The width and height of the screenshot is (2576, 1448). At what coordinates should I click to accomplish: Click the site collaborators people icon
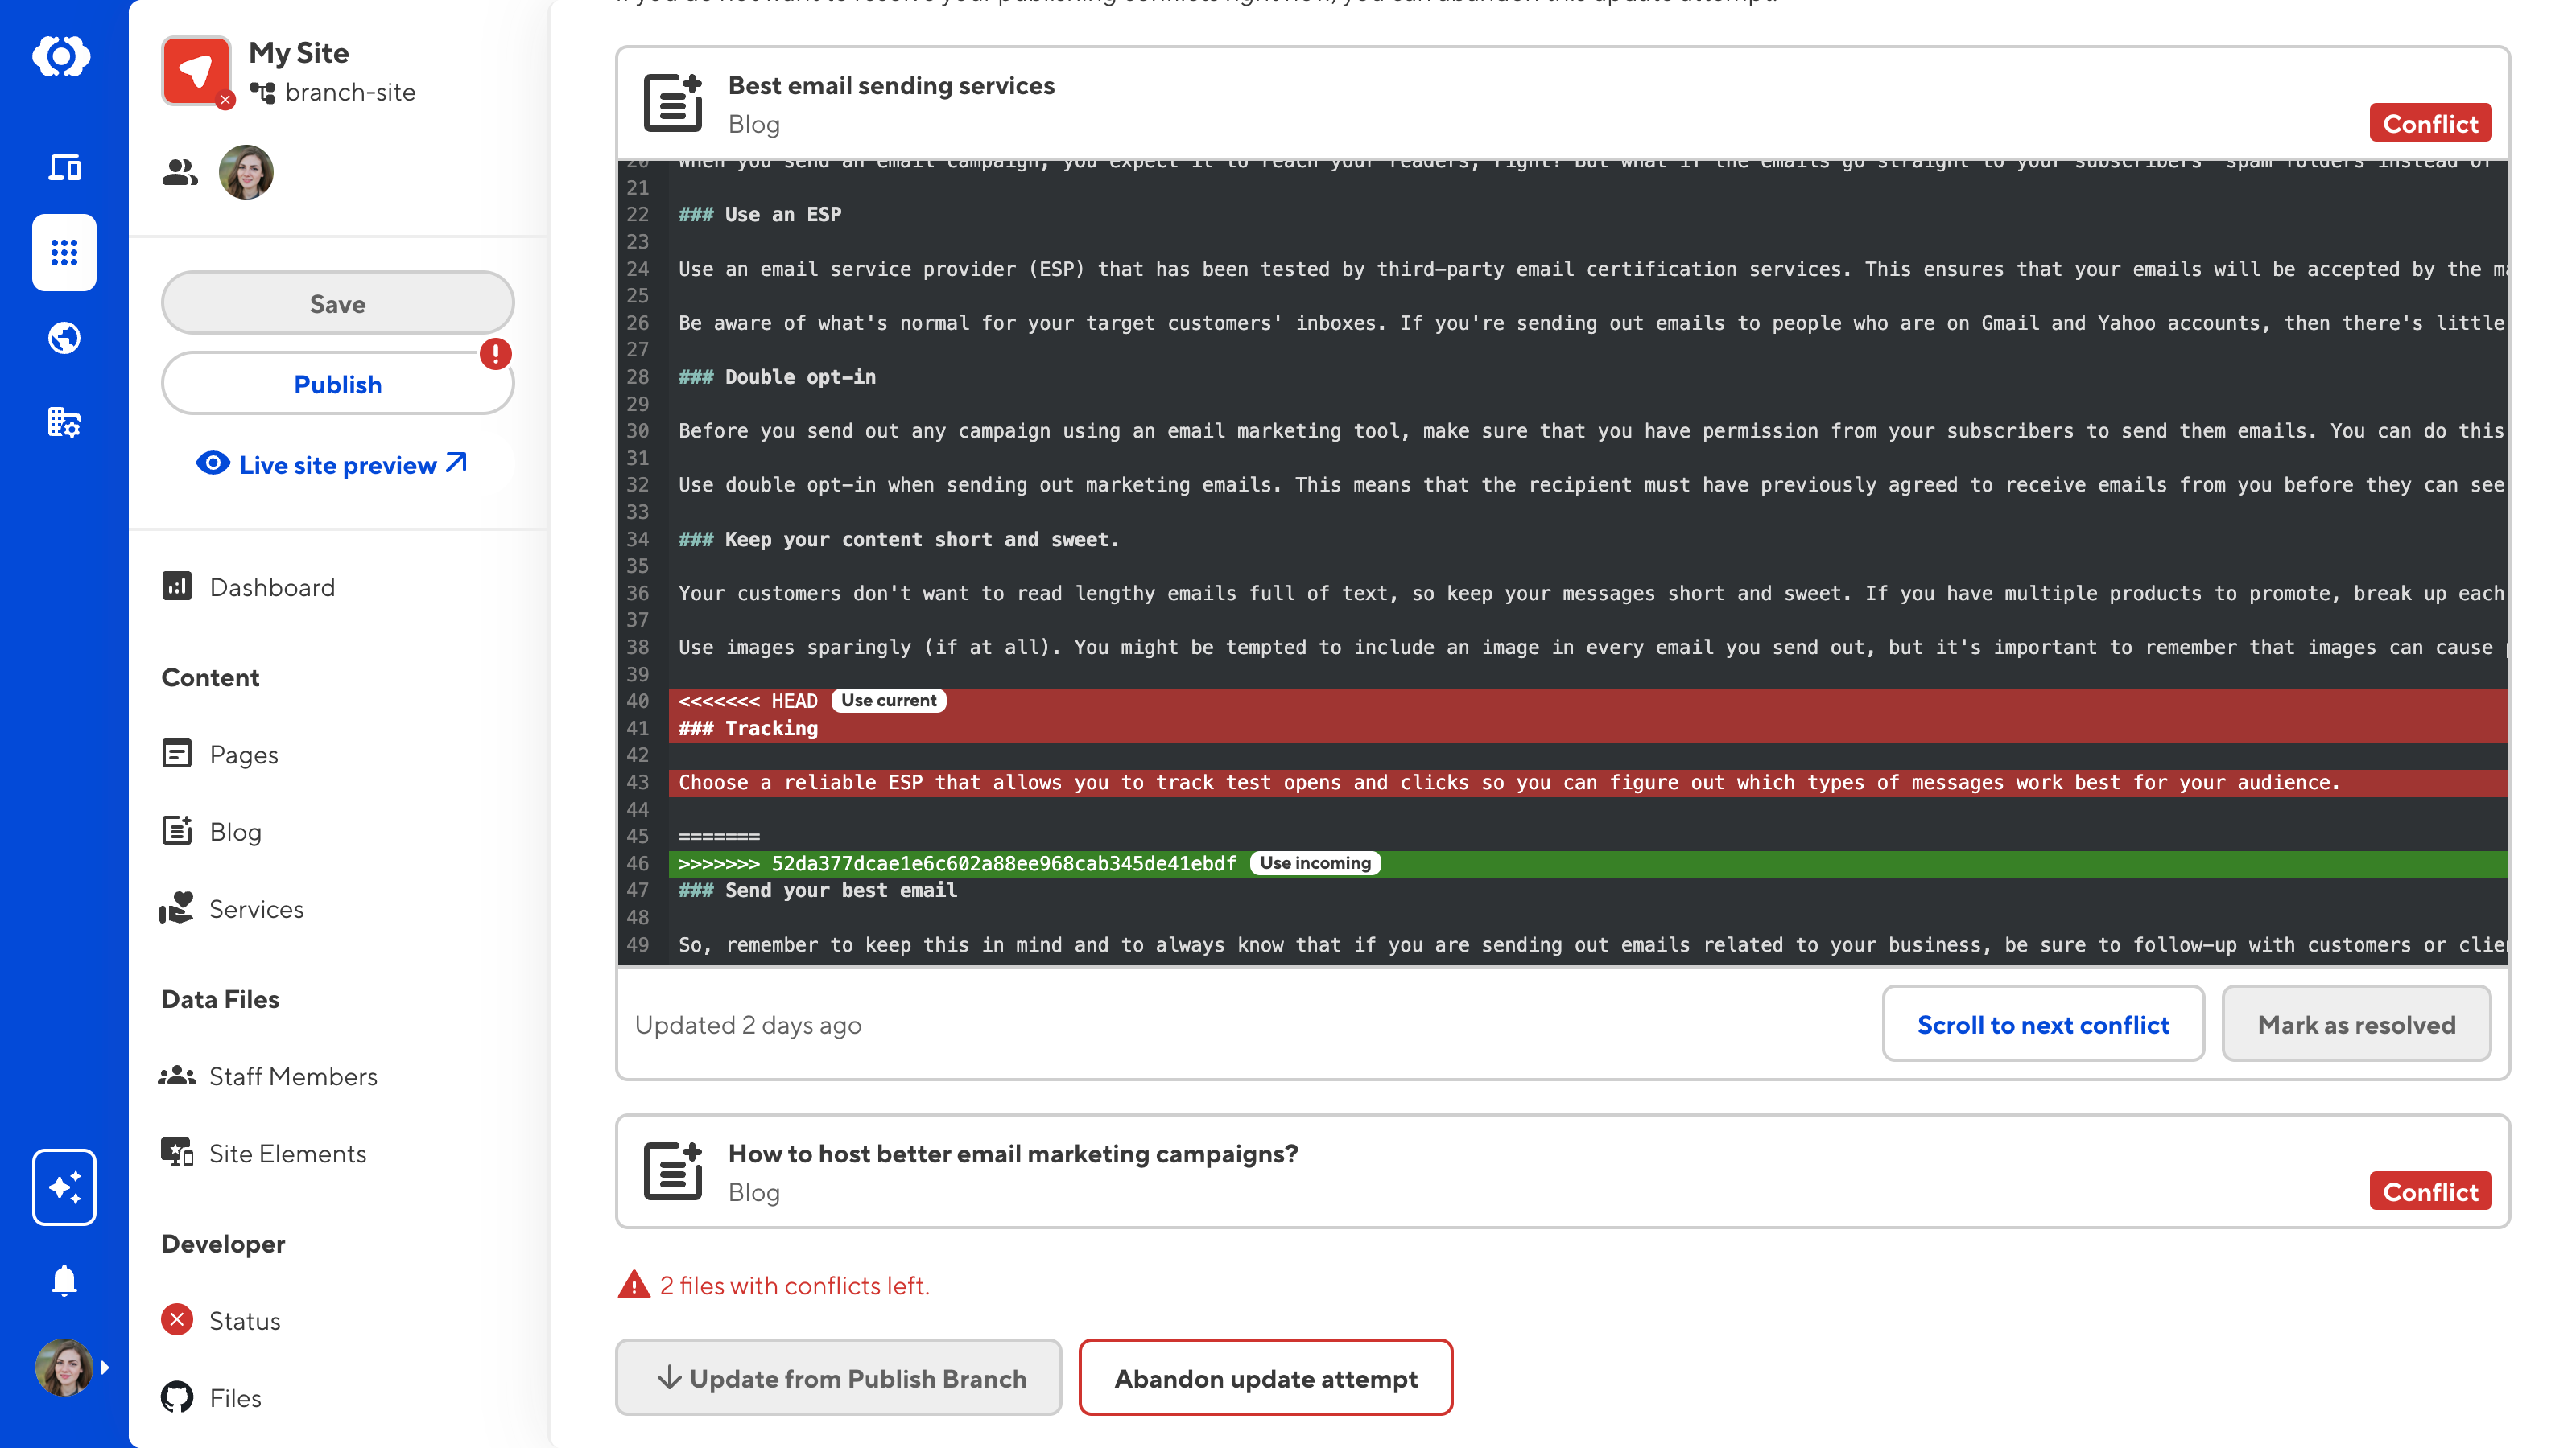pos(180,173)
